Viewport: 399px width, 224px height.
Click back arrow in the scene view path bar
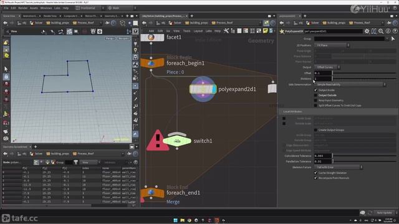pyautogui.click(x=6, y=23)
